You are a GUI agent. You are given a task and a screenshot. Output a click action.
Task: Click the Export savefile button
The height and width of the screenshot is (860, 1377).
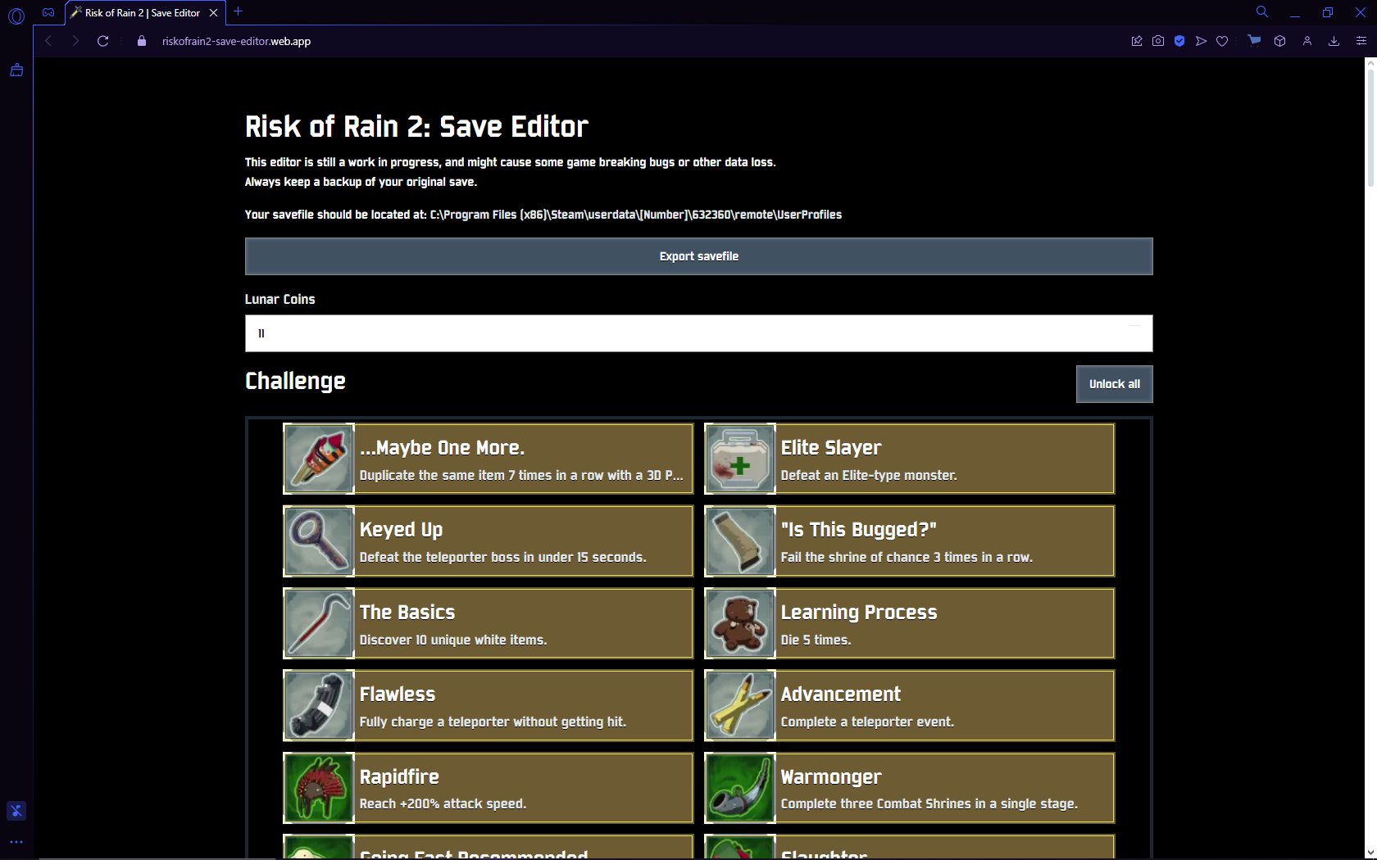(698, 256)
